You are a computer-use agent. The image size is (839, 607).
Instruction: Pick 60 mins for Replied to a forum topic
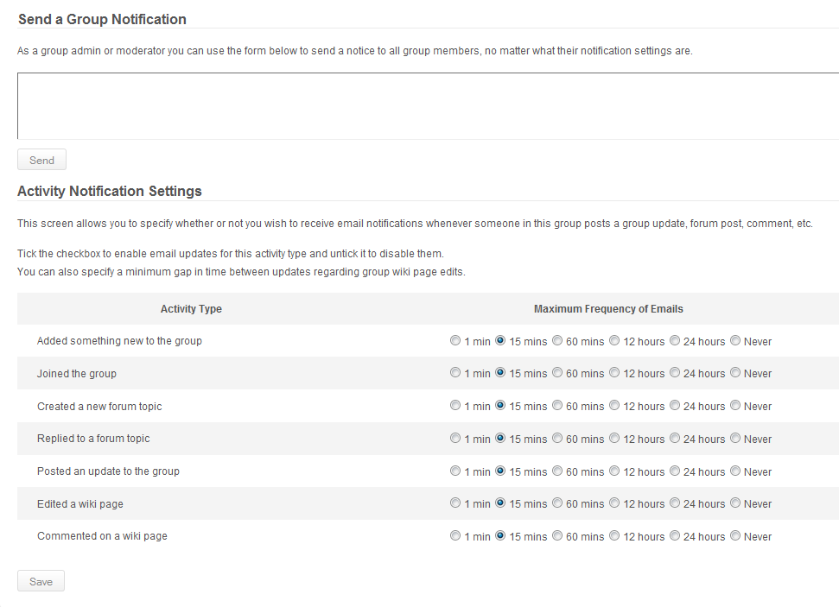click(557, 438)
